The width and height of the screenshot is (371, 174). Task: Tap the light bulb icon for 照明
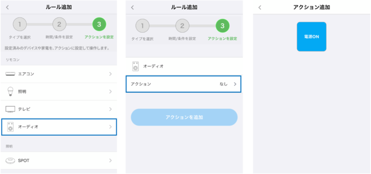[x=10, y=92]
